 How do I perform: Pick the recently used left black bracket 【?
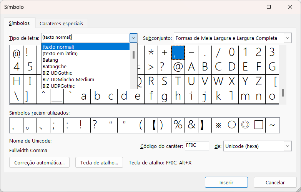click(151, 125)
